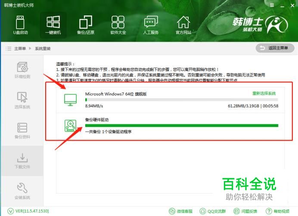The image size is (298, 216).
Task: Minimize the 韩博士装机大师 window
Action: coord(282,6)
